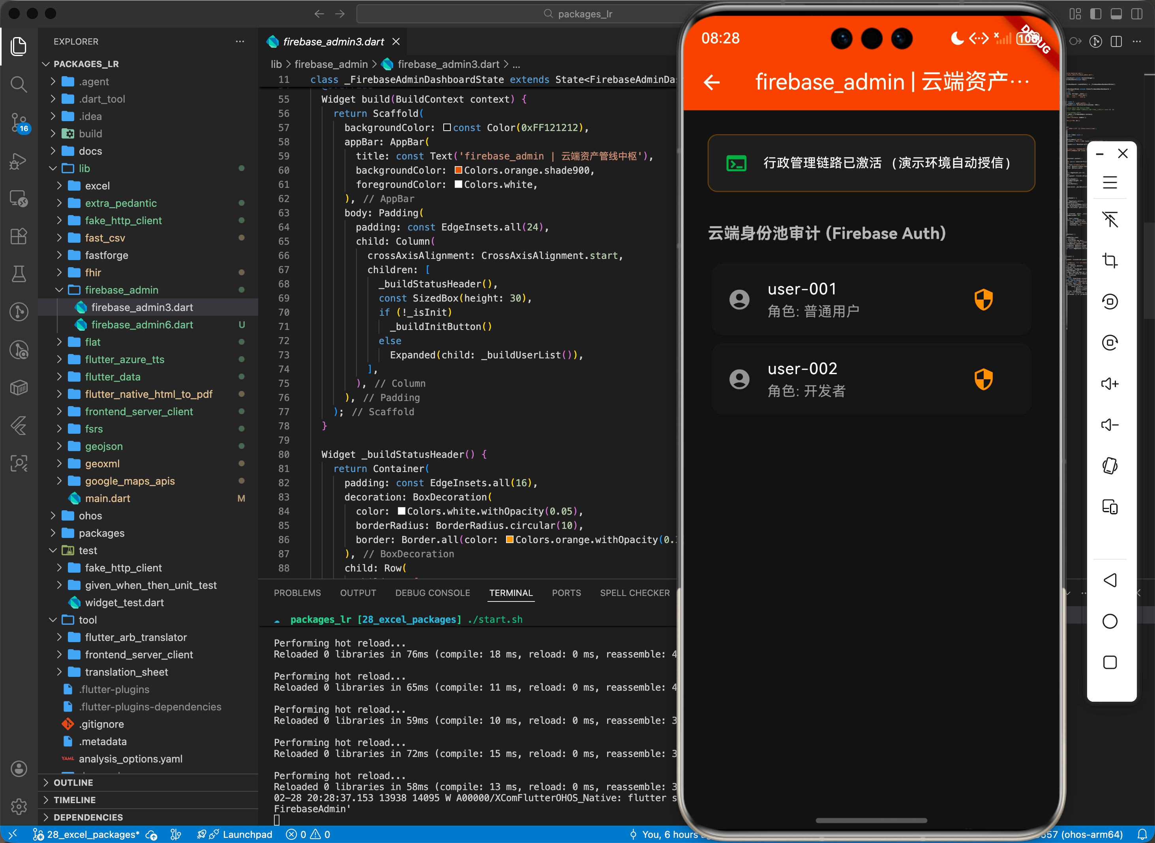
Task: Expand the OUTLINE section
Action: pyautogui.click(x=148, y=782)
